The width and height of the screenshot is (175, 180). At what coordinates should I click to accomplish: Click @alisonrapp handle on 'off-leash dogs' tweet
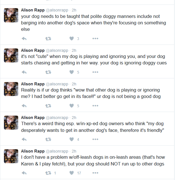click(57, 151)
